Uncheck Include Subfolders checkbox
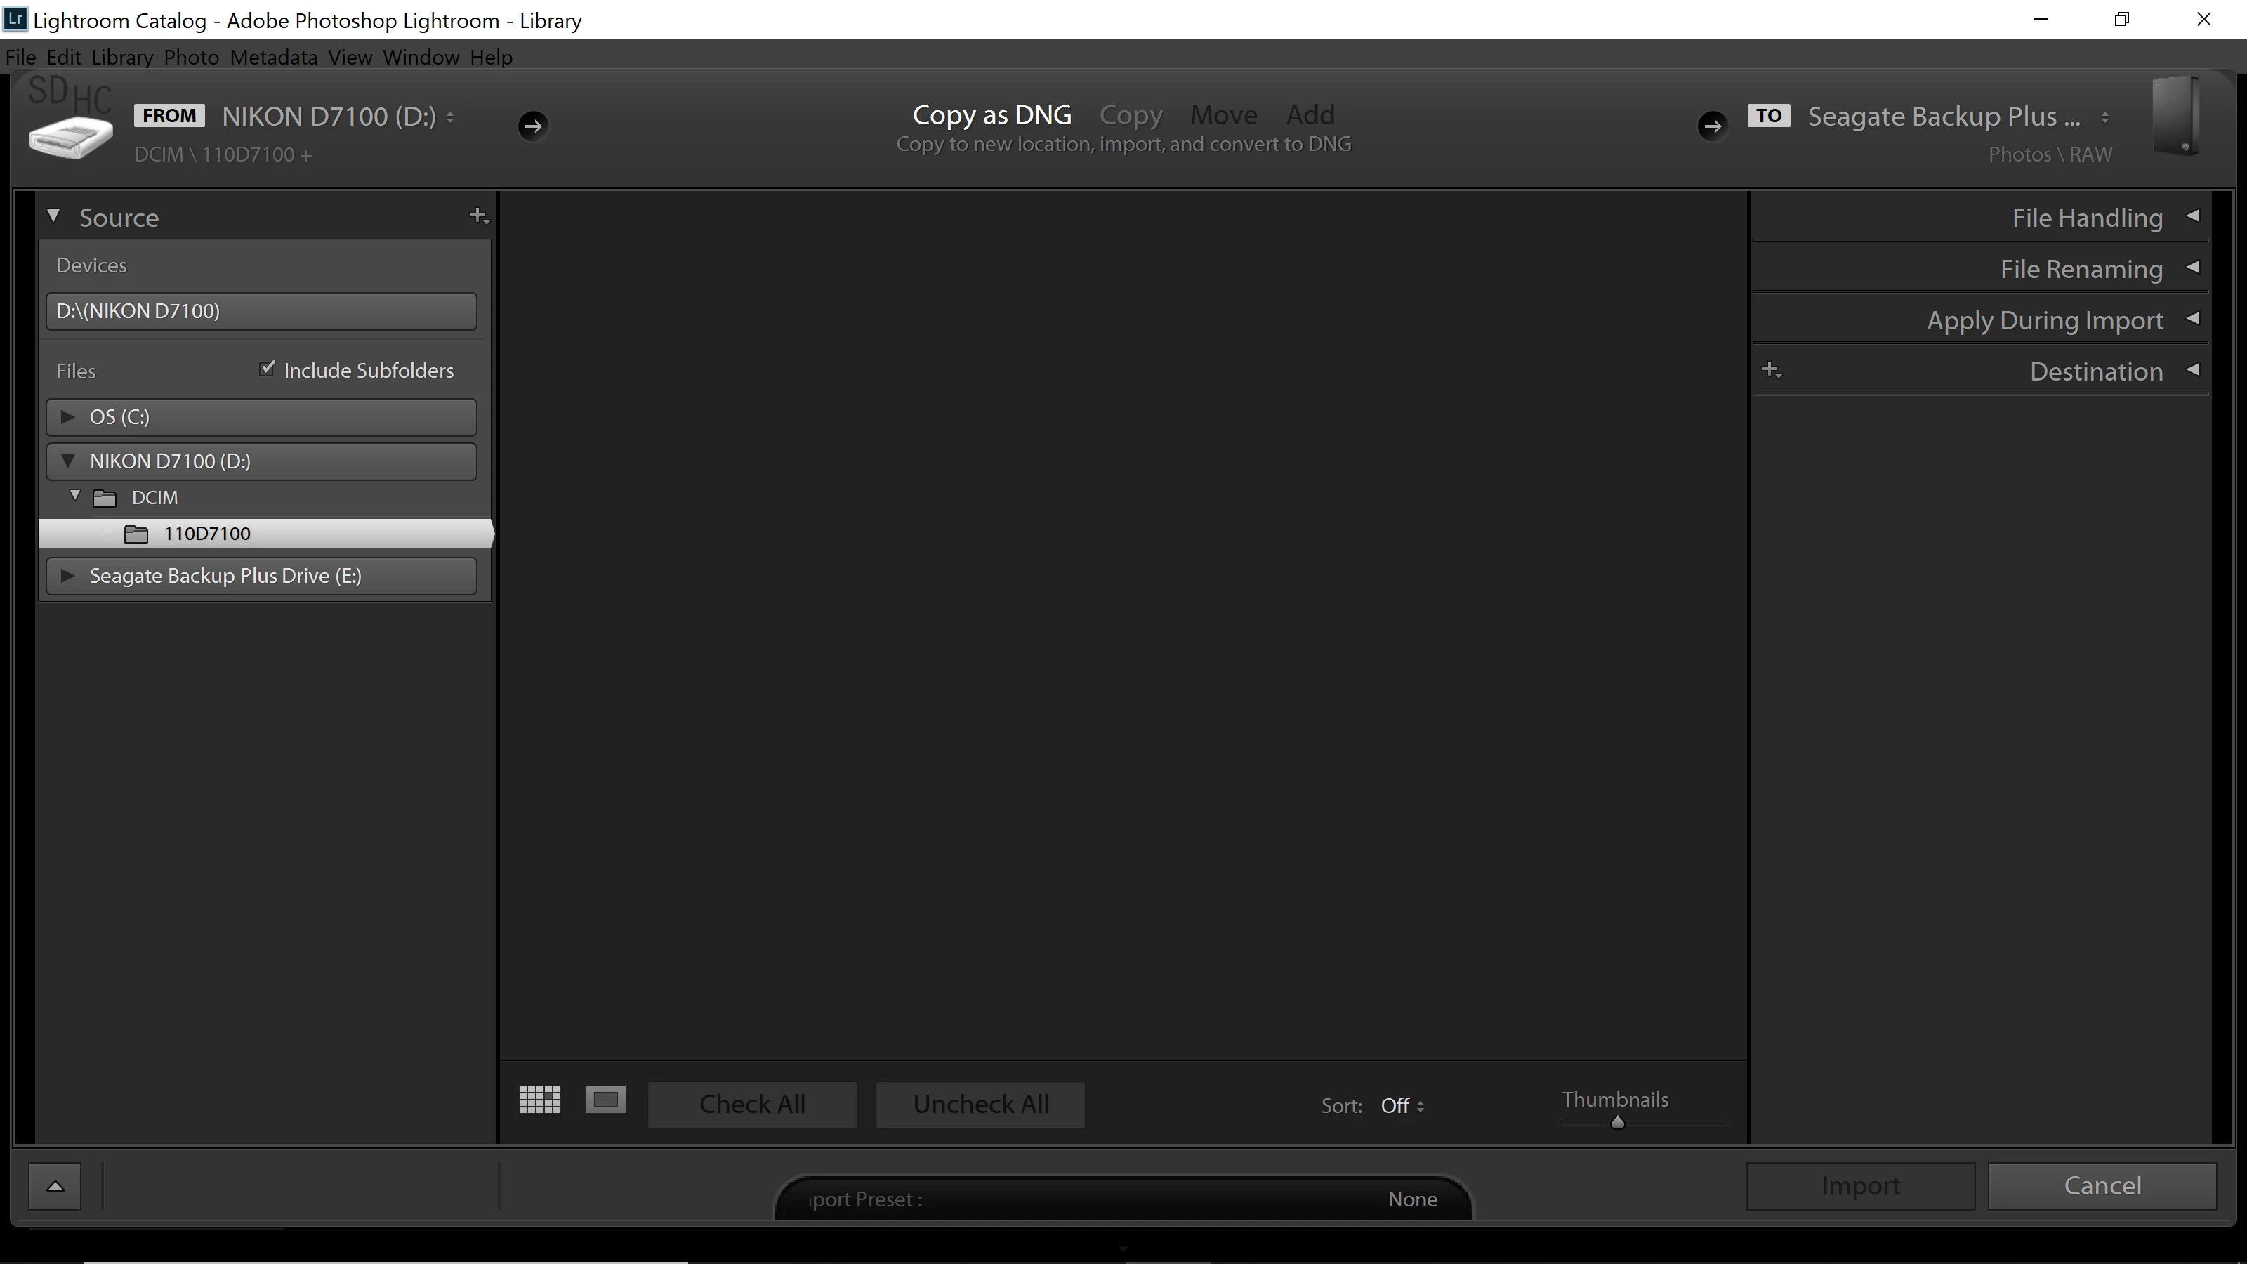2247x1264 pixels. [x=267, y=369]
